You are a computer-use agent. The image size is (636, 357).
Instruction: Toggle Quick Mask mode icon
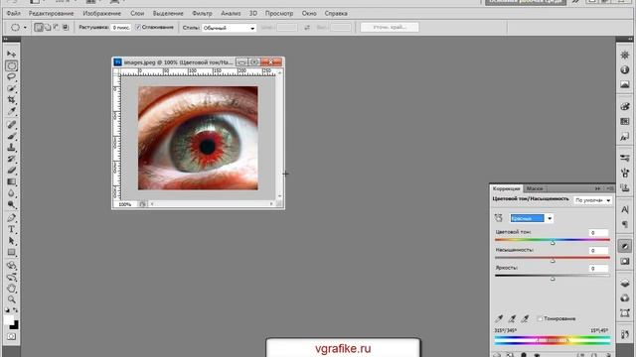pos(11,336)
